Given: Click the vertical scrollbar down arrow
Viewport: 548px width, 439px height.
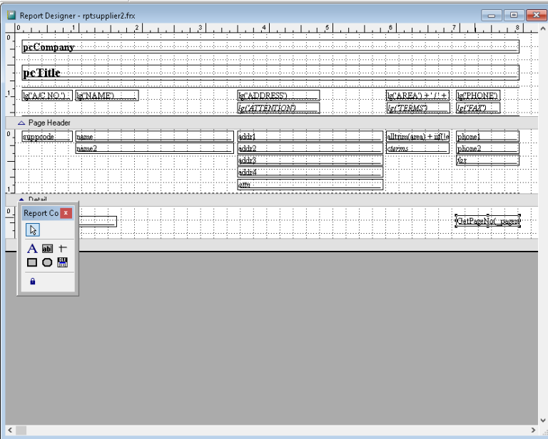Looking at the screenshot, I should pos(543,420).
